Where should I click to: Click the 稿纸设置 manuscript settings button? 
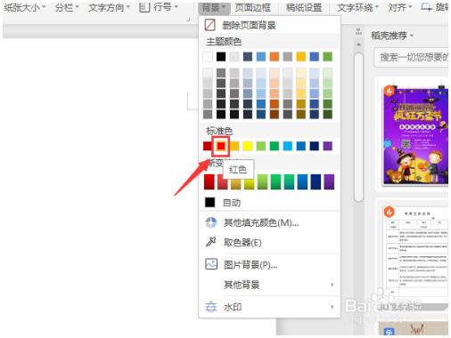[x=304, y=7]
